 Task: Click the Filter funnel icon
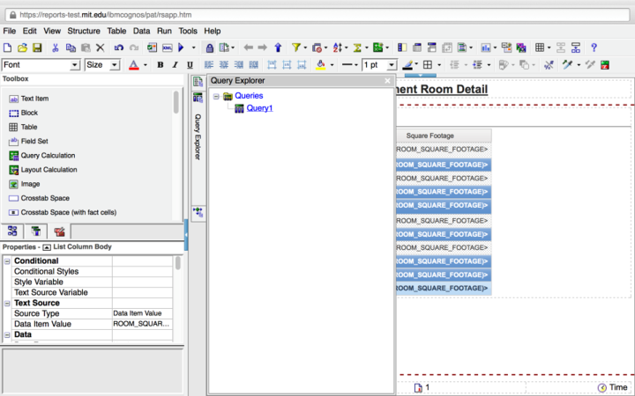(x=296, y=48)
